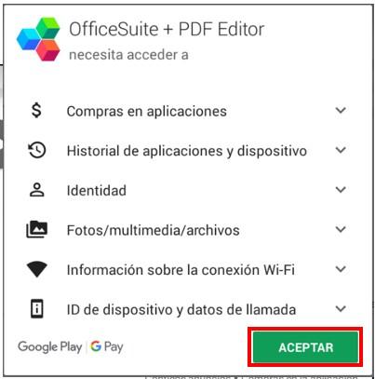Select the Identidad permission label

(97, 190)
